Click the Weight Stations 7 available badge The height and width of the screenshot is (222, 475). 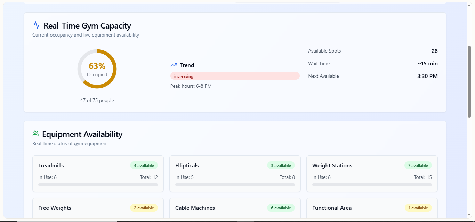(x=418, y=166)
